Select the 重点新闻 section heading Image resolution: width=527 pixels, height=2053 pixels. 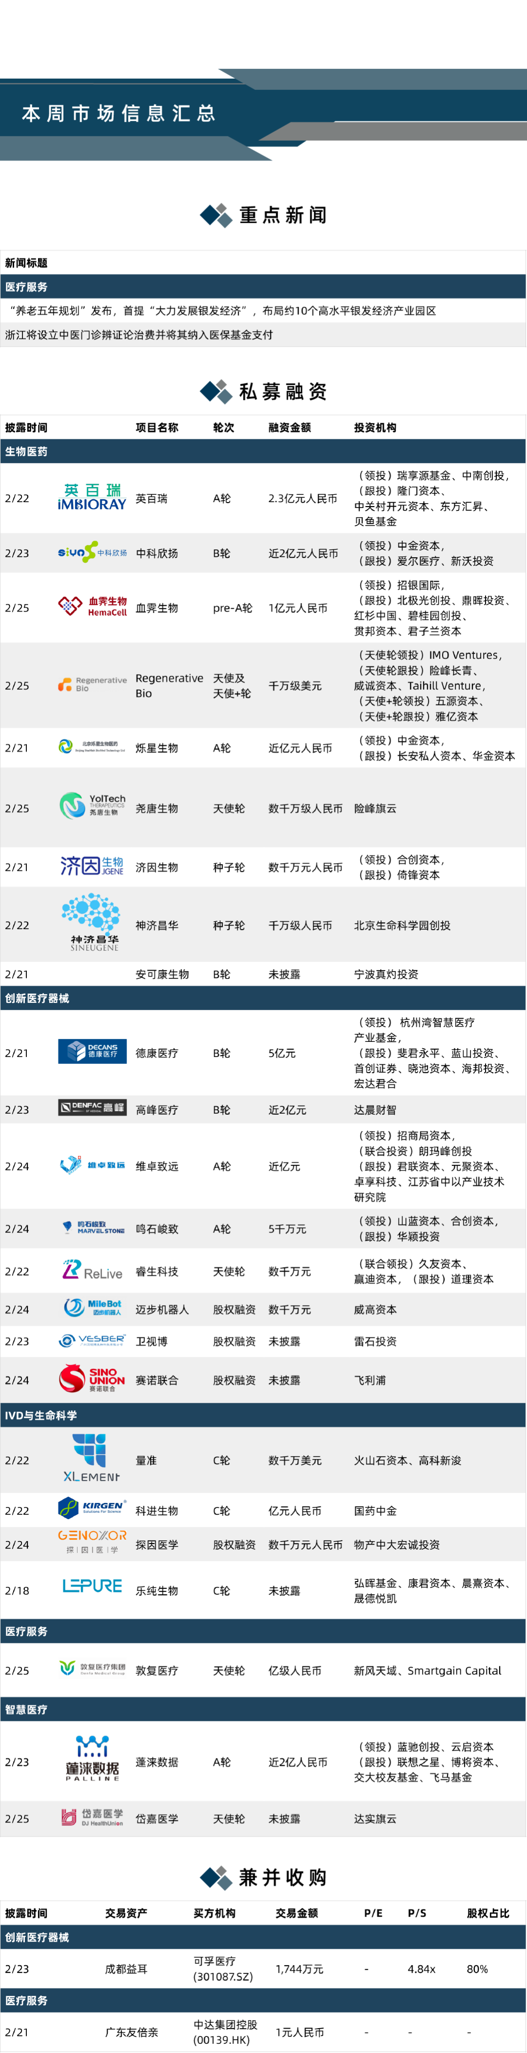pyautogui.click(x=283, y=215)
